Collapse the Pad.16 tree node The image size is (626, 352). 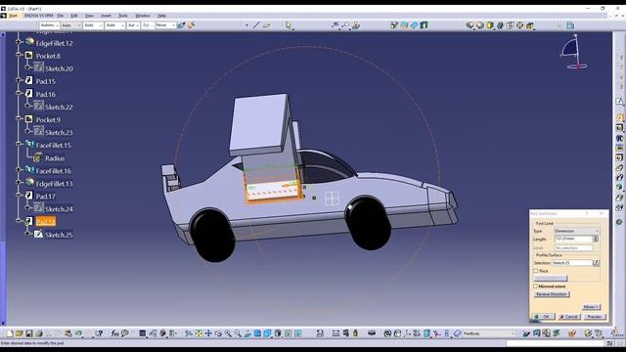coord(19,93)
